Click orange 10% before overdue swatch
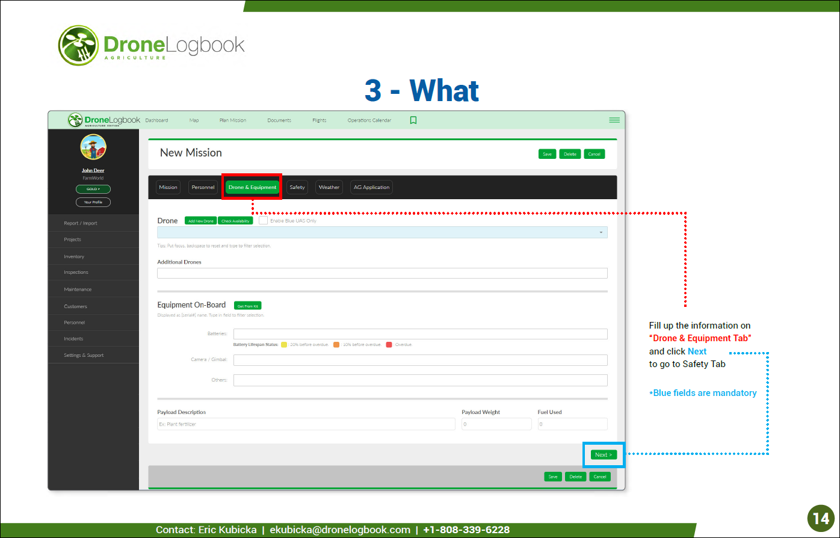The height and width of the screenshot is (538, 840). tap(336, 345)
